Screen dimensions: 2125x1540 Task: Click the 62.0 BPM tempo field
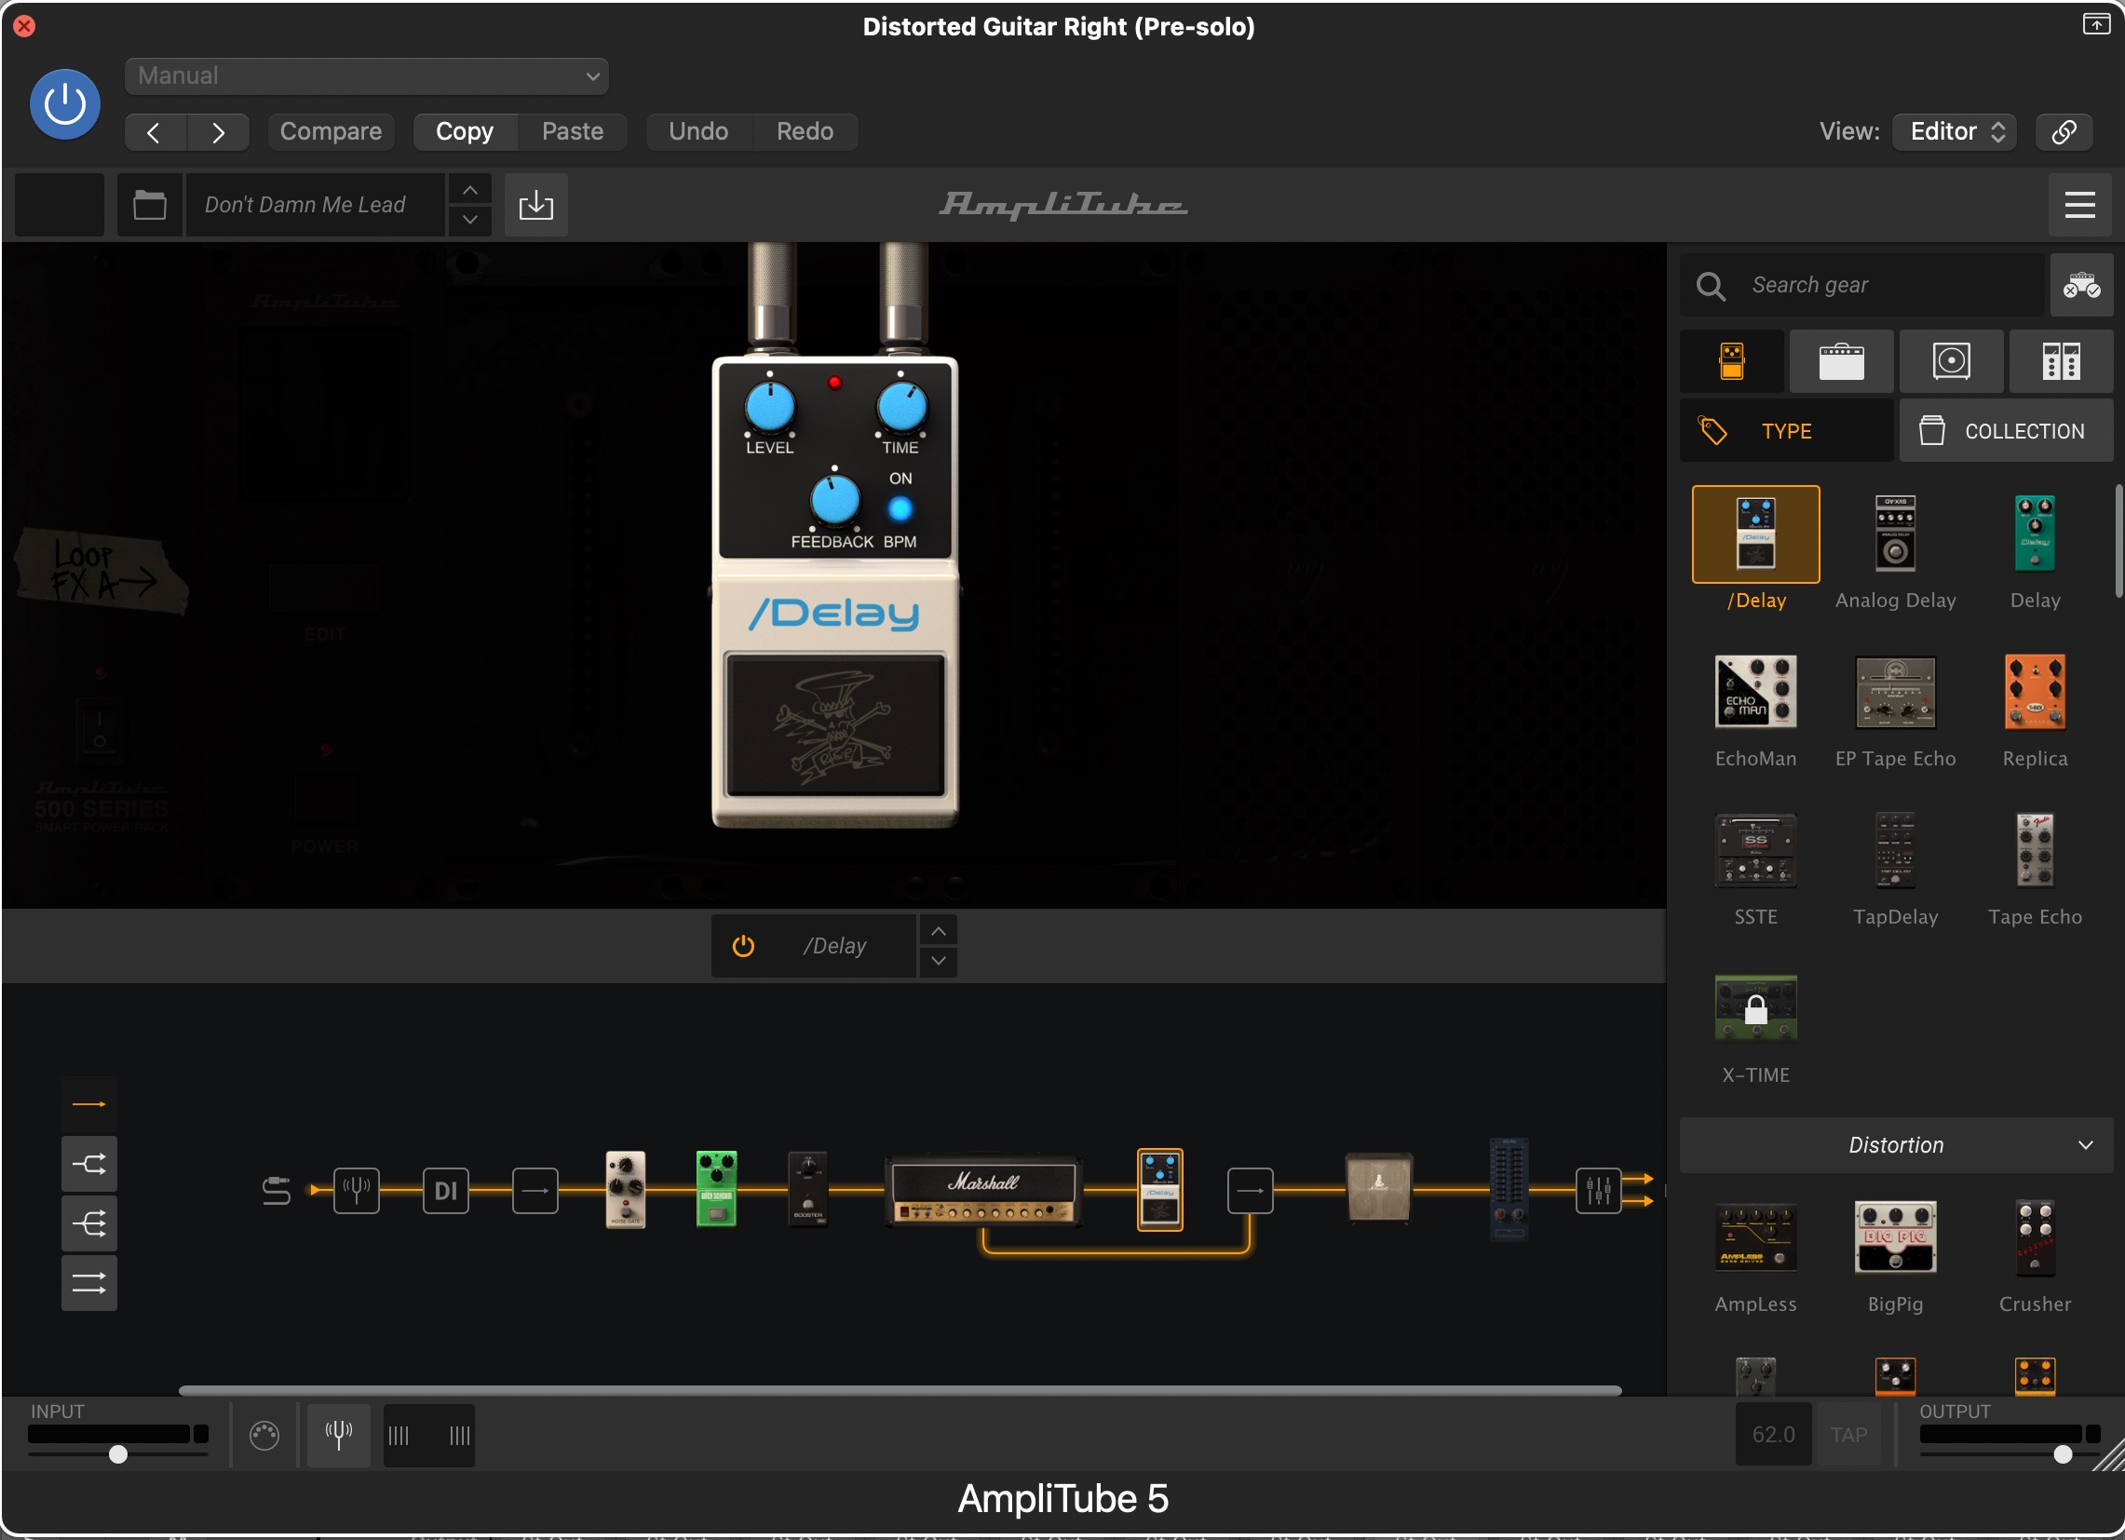pos(1774,1436)
